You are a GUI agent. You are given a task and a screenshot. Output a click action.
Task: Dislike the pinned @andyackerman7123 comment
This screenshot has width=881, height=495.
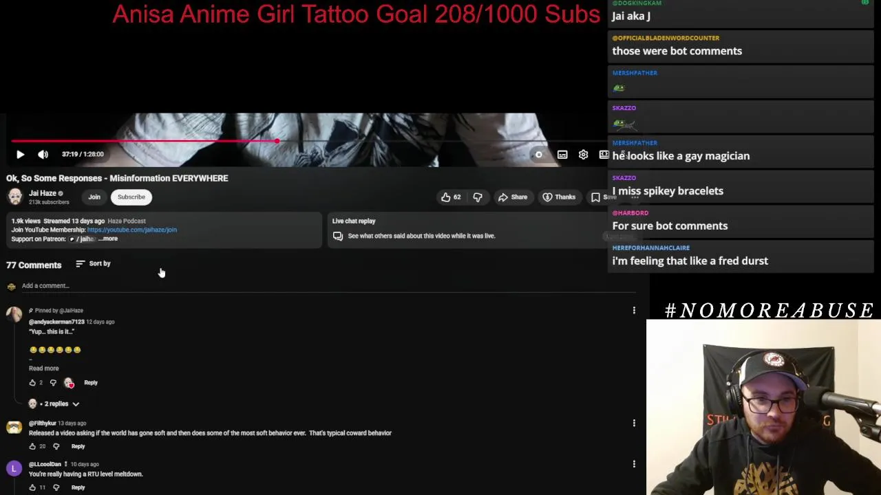[53, 383]
